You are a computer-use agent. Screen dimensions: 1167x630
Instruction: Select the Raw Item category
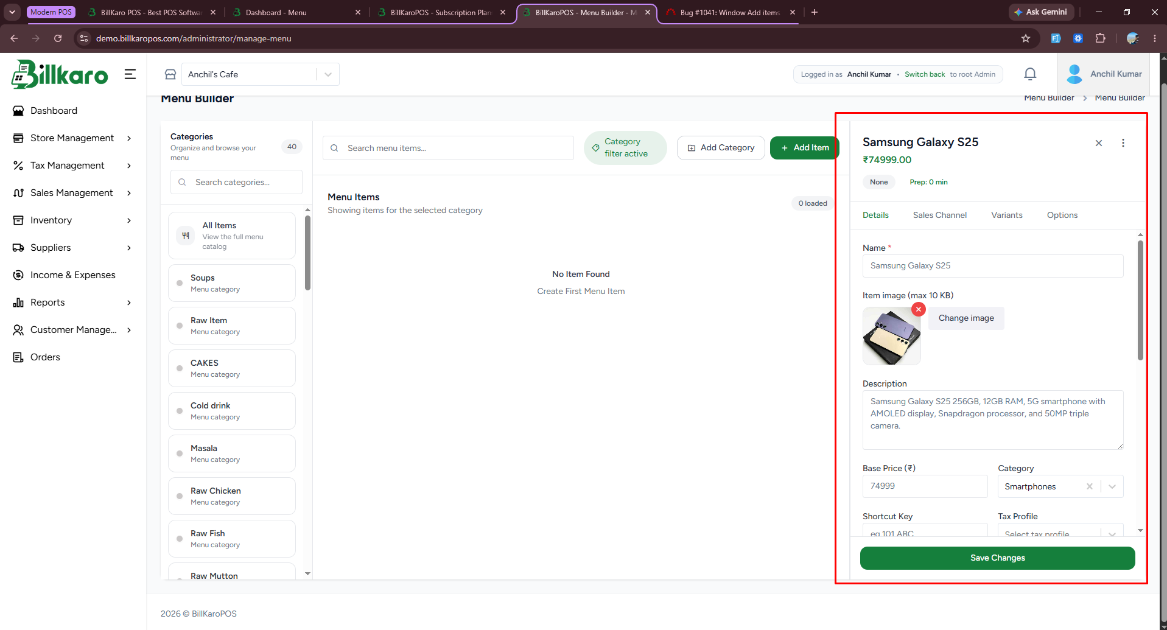(232, 326)
